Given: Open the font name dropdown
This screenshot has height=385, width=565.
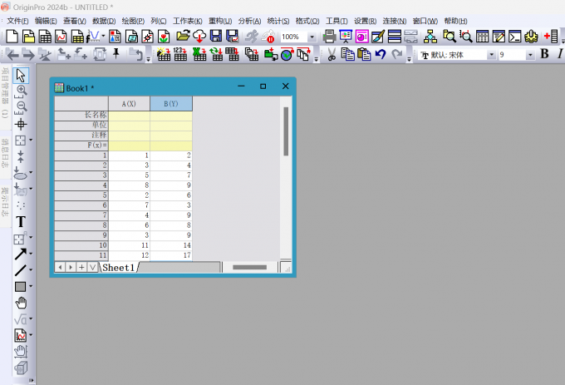Looking at the screenshot, I should (492, 55).
